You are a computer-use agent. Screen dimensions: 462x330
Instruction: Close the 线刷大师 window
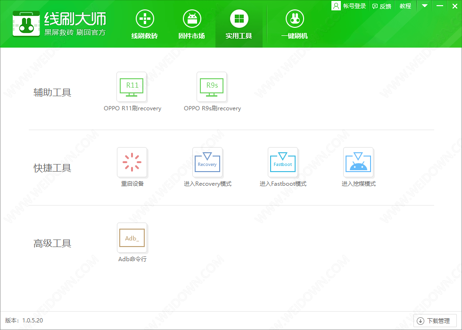(x=454, y=6)
